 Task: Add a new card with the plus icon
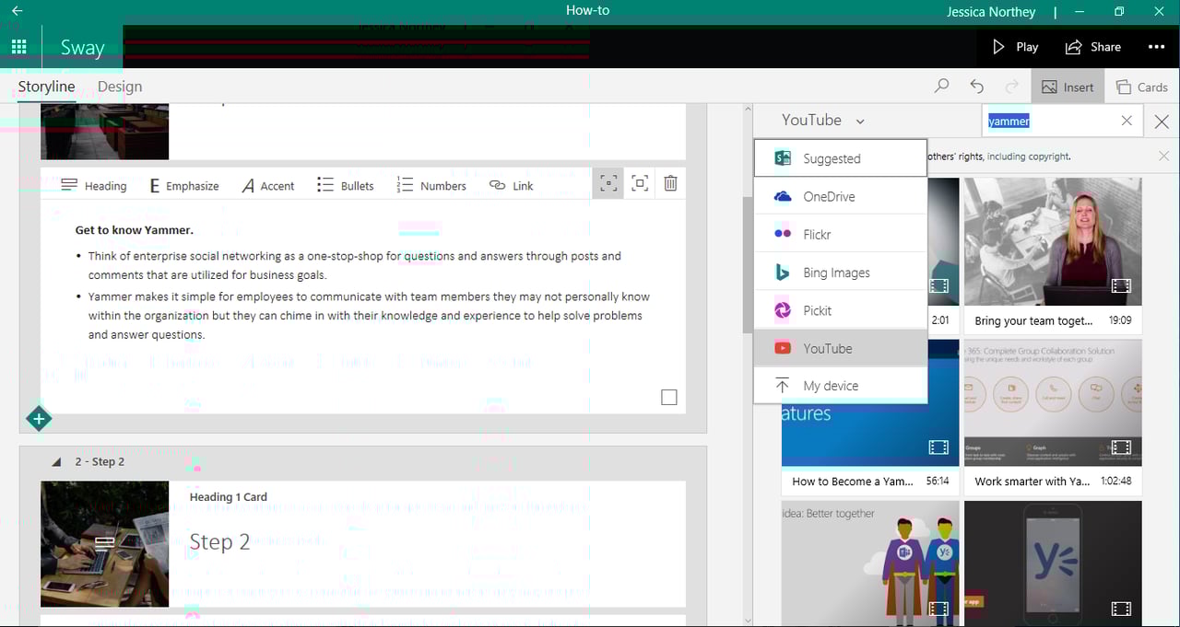pos(39,419)
